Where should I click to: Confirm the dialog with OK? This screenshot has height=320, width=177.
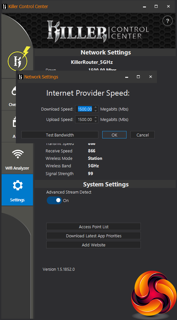(x=114, y=135)
